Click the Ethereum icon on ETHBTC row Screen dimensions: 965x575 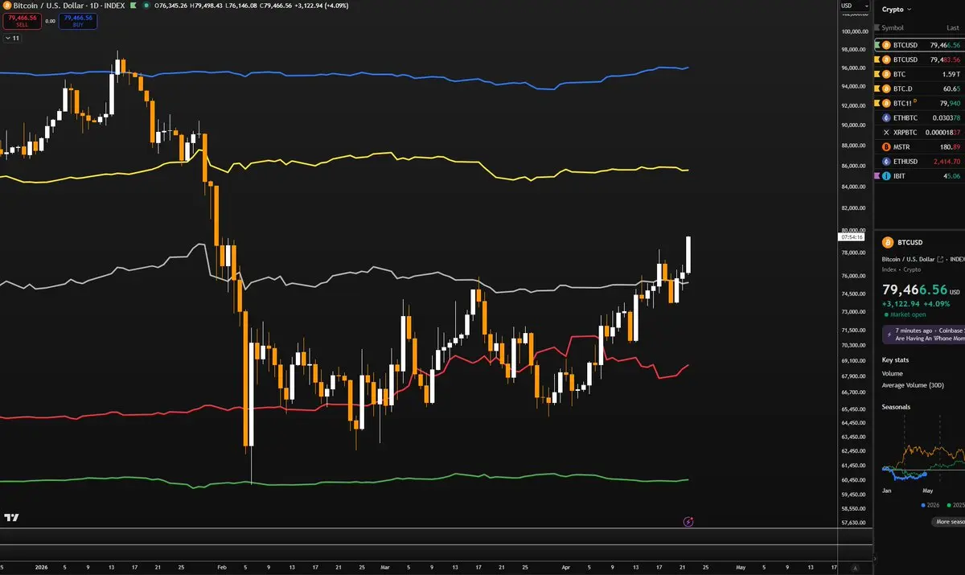[x=886, y=117]
